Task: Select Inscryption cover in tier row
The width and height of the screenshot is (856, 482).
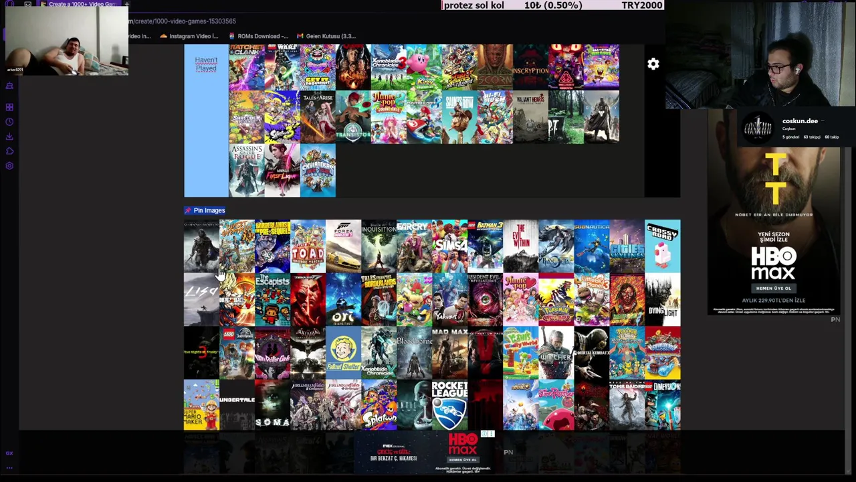Action: point(530,67)
